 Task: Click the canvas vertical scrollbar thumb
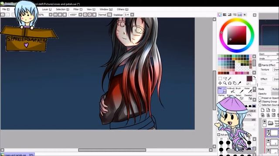coord(214,90)
